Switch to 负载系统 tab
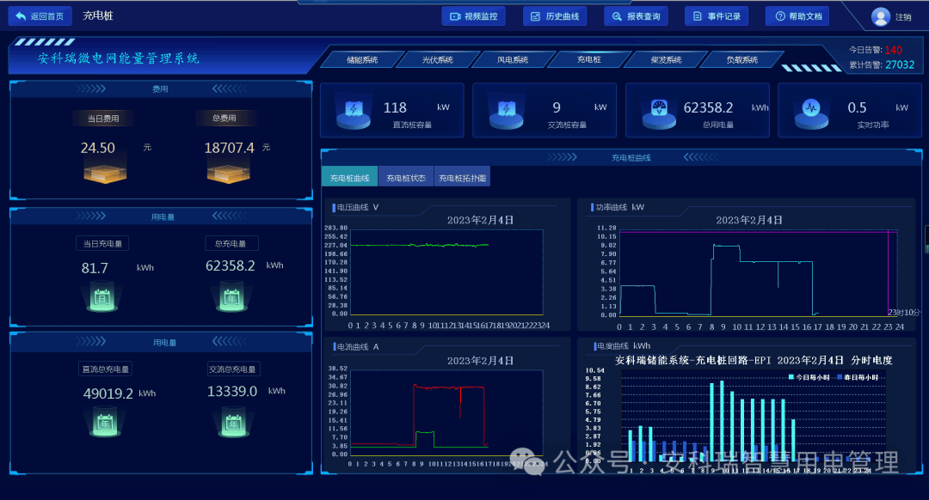 (x=741, y=60)
